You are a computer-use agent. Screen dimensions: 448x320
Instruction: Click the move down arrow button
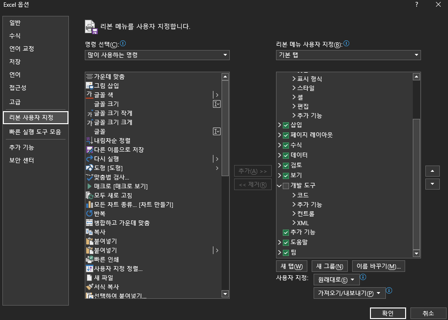432,184
